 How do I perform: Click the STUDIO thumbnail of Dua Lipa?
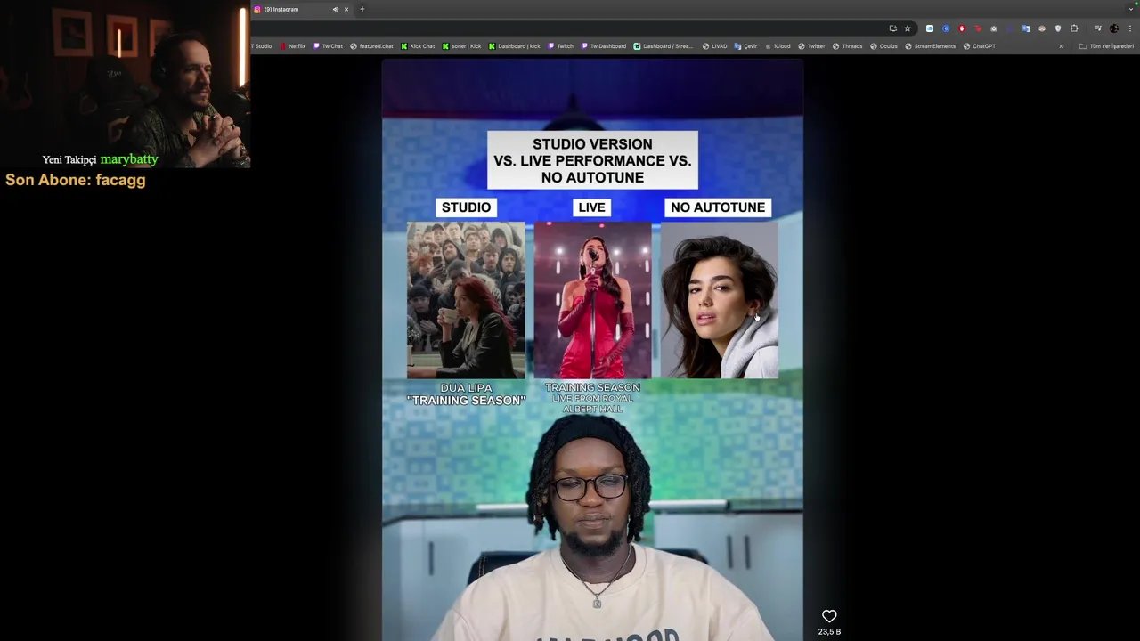click(x=466, y=300)
